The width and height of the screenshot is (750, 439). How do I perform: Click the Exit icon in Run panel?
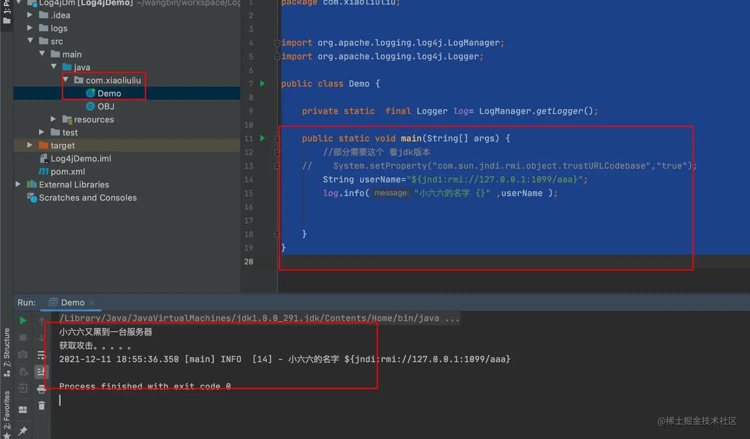(23, 388)
